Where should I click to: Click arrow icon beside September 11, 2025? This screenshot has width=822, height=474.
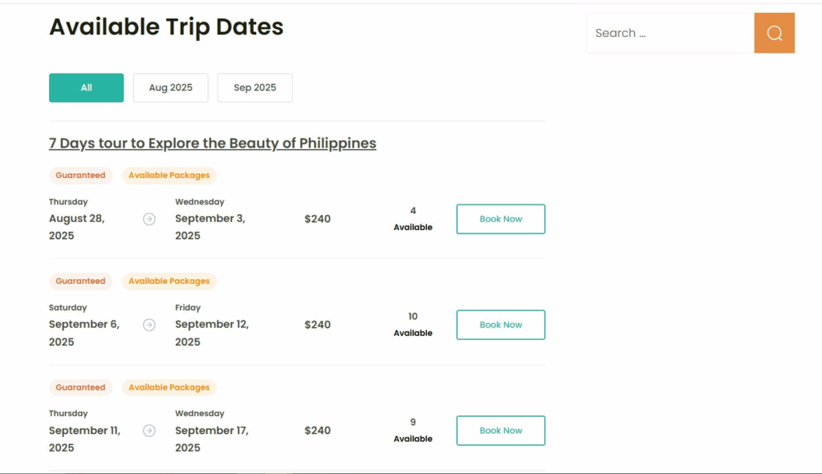(x=149, y=431)
